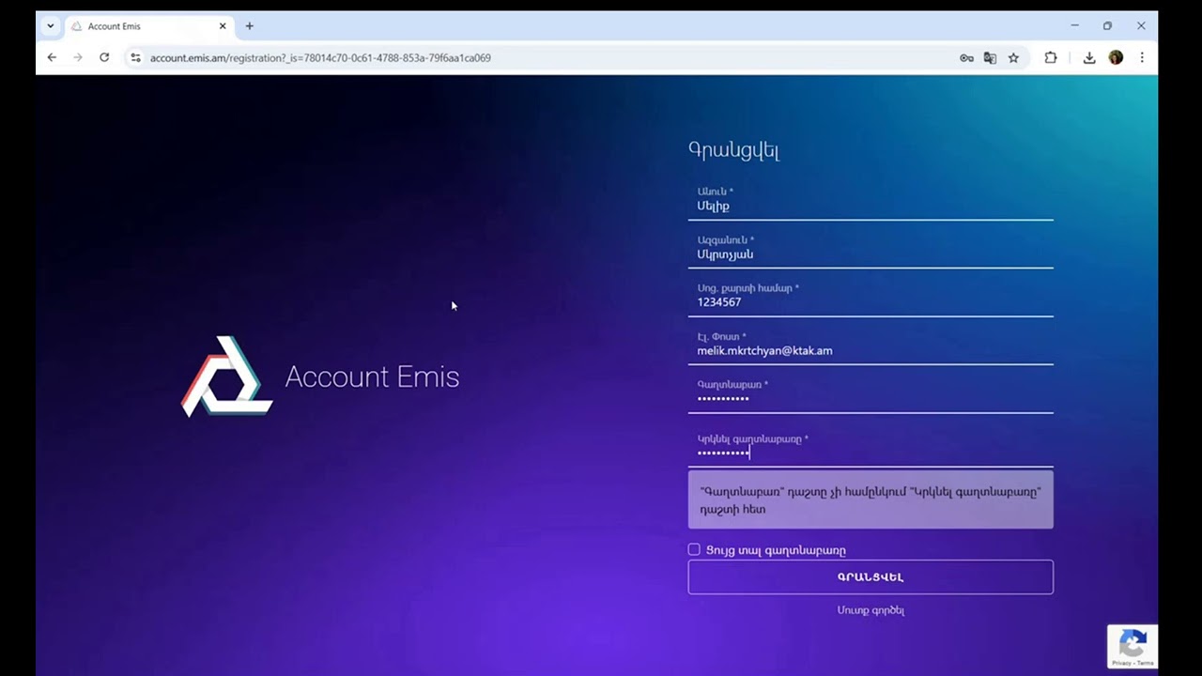Translate this page icon
Image resolution: width=1202 pixels, height=676 pixels.
point(990,57)
